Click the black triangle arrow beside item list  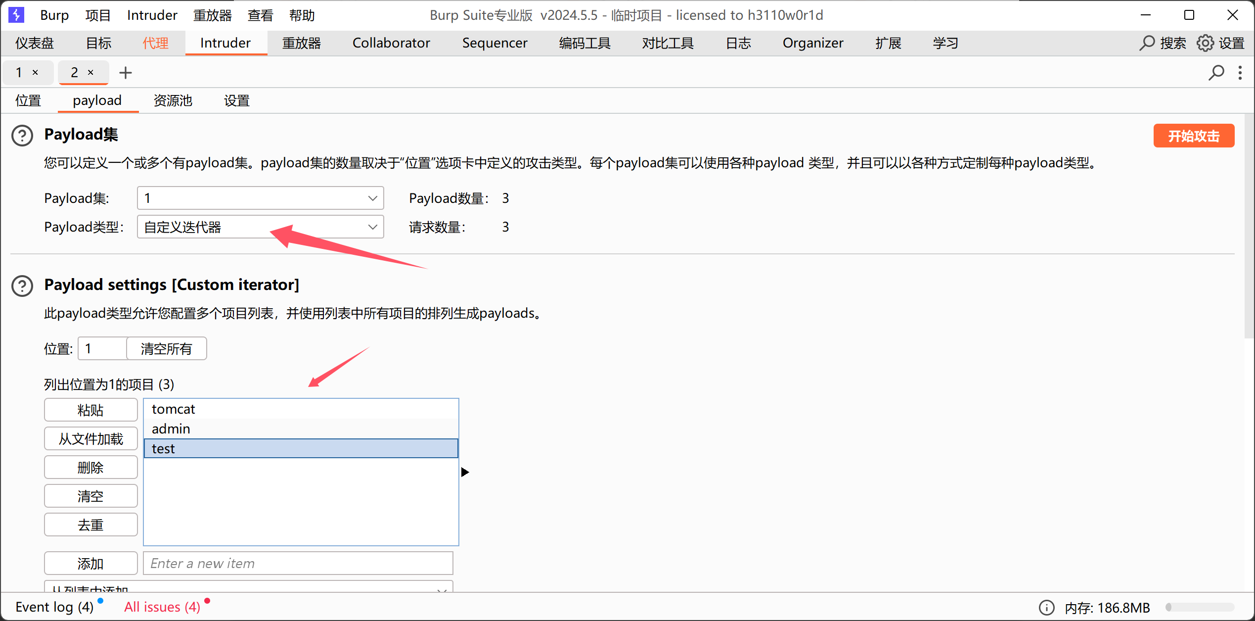[465, 472]
